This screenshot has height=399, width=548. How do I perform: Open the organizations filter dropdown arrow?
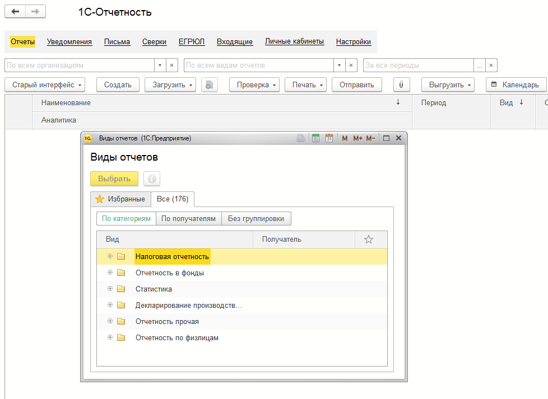pyautogui.click(x=160, y=65)
